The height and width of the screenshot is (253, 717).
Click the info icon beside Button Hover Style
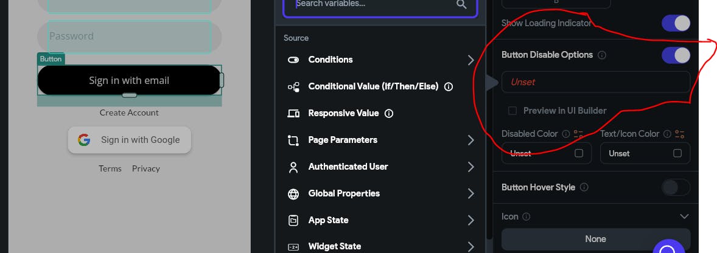click(584, 187)
